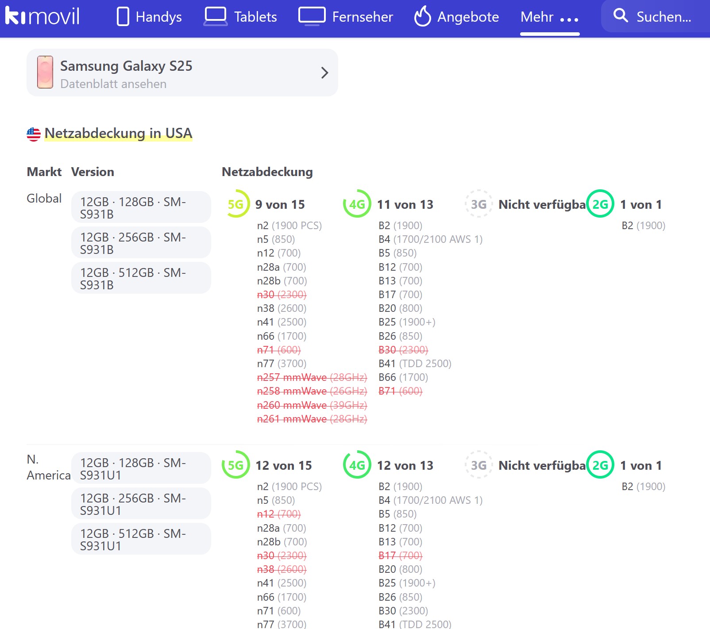Click Global 'B4 (1700/2100 AWS 1)' band

pos(431,239)
